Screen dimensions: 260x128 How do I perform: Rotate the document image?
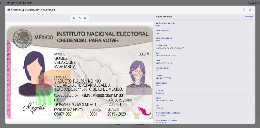pyautogui.click(x=79, y=18)
